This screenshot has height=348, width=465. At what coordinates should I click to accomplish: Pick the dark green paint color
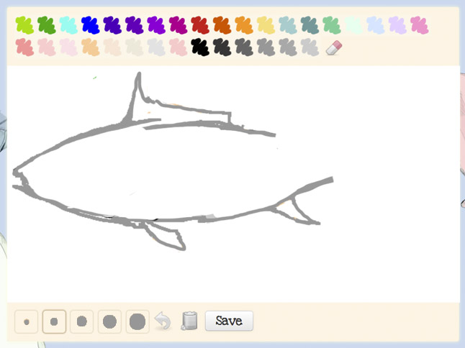[x=47, y=25]
